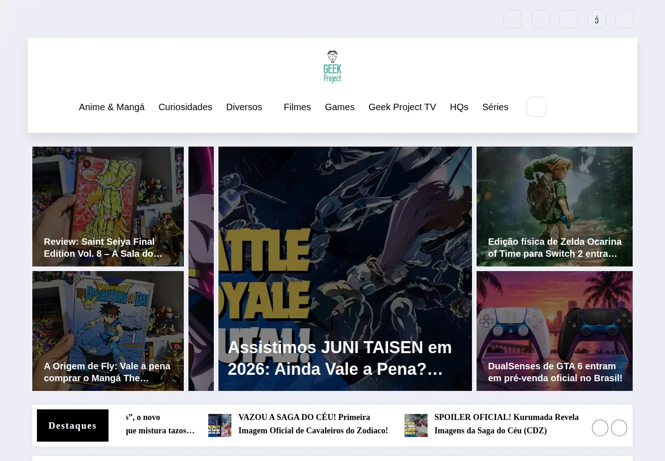This screenshot has width=665, height=461.
Task: Open the A Origem de Fly mangá article
Action: pyautogui.click(x=107, y=372)
